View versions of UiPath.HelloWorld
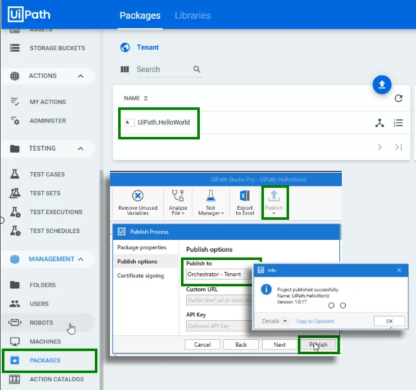This screenshot has height=390, width=416. 398,123
